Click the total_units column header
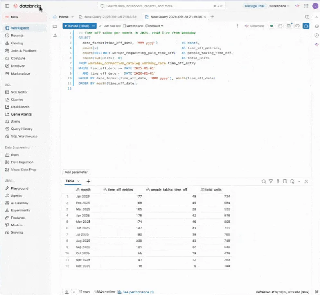 tap(213, 190)
